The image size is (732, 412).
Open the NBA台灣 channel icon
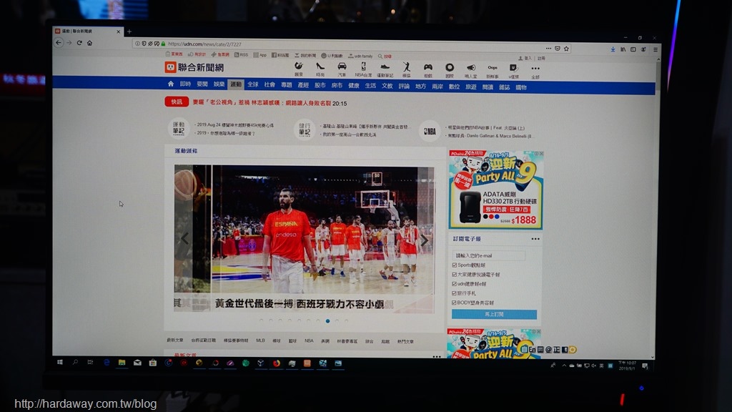click(363, 69)
